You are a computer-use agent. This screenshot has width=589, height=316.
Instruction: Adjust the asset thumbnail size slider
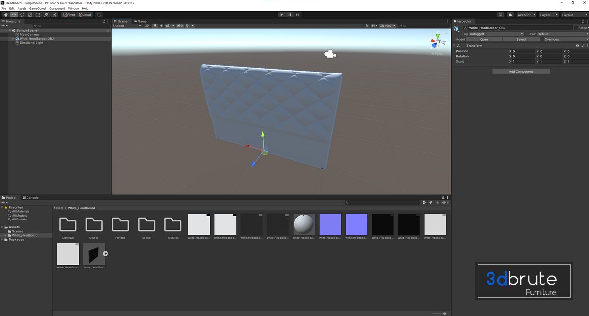[444, 313]
